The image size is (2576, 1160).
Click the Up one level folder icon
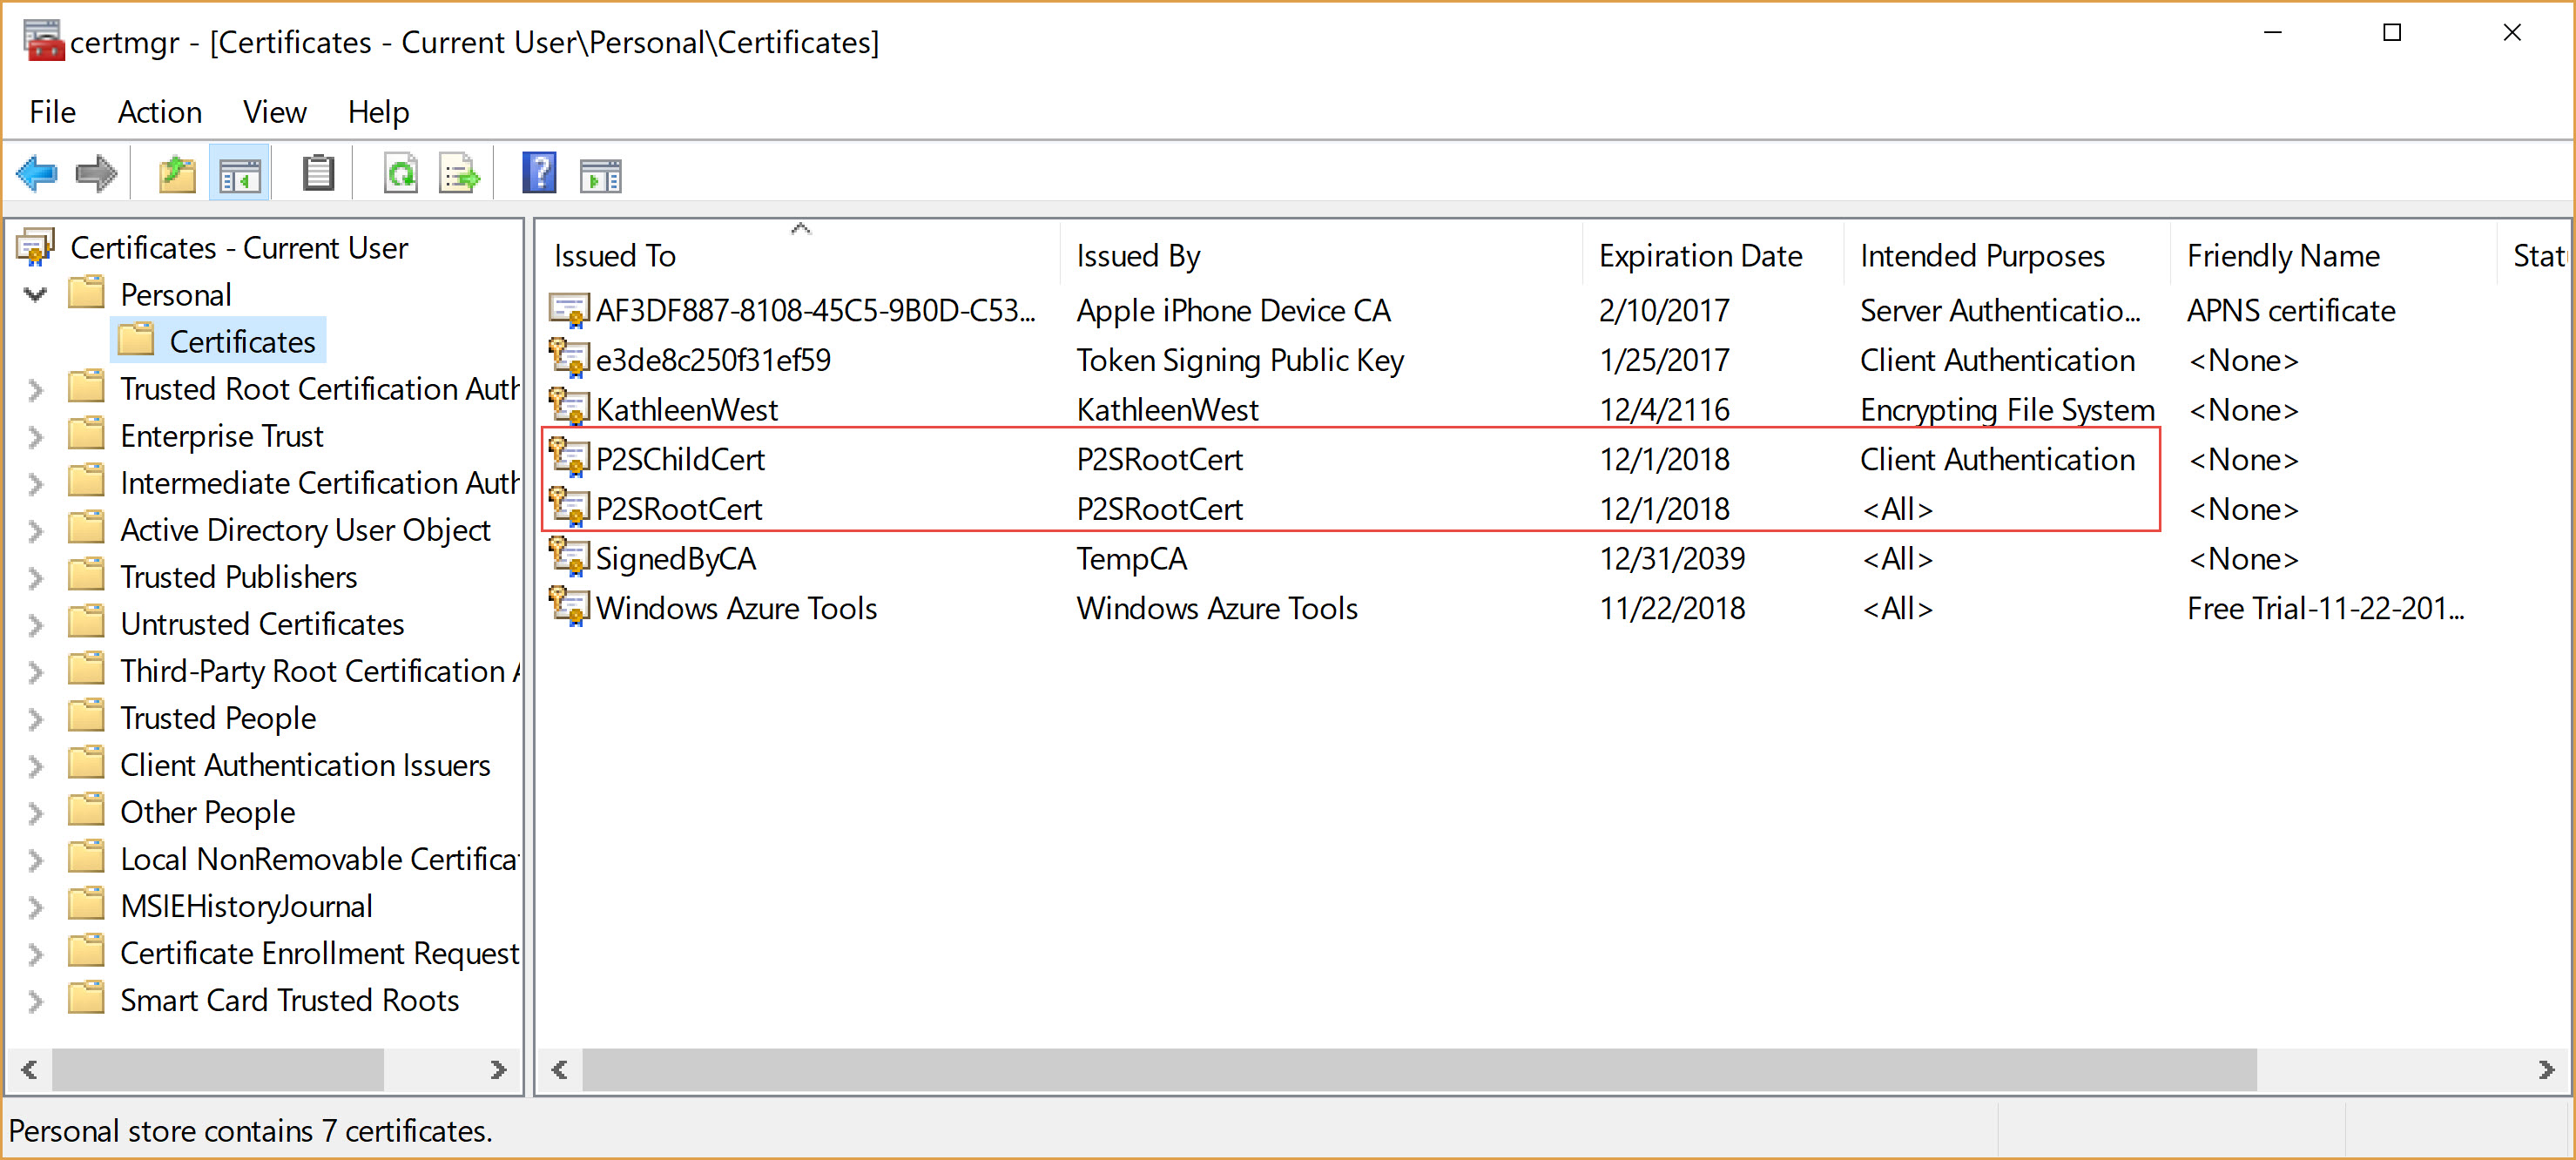pyautogui.click(x=178, y=175)
